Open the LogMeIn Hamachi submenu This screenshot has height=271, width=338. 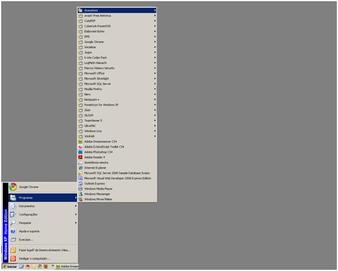tap(117, 63)
